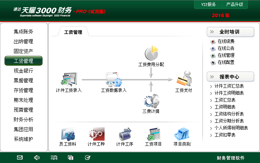Select 集团应用 in the left sidebar
260x163 pixels.
(23, 129)
